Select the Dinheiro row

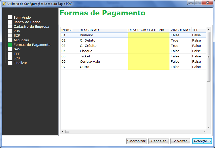click(x=133, y=35)
